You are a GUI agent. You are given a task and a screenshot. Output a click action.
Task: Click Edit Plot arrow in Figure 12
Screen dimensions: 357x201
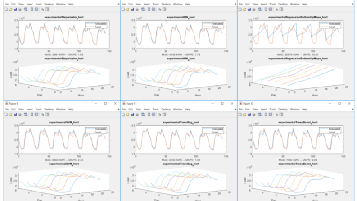click(x=276, y=114)
